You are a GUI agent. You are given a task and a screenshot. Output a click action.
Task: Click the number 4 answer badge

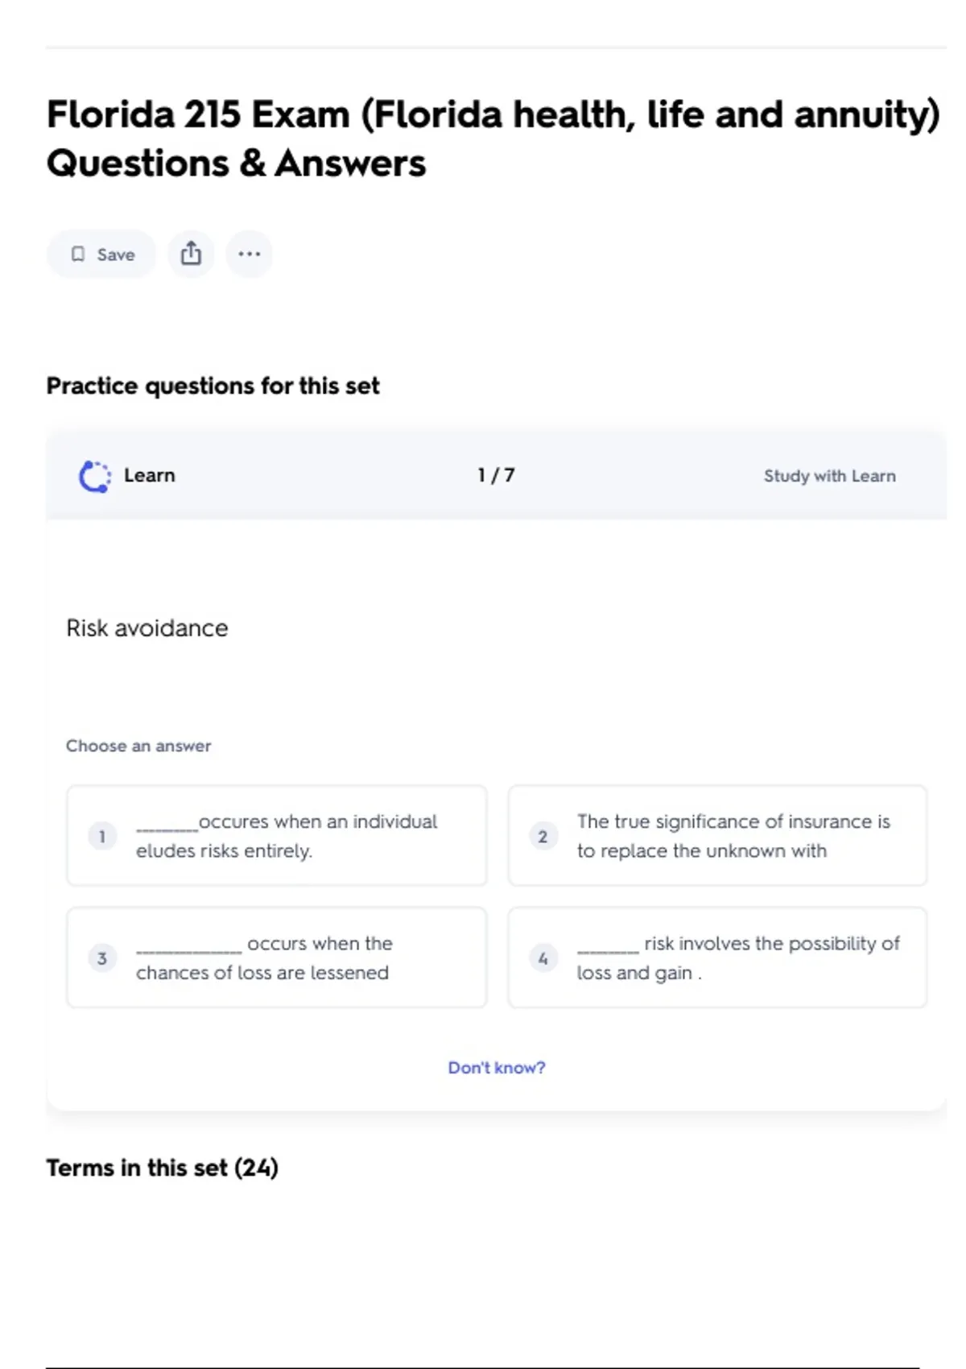(x=543, y=958)
